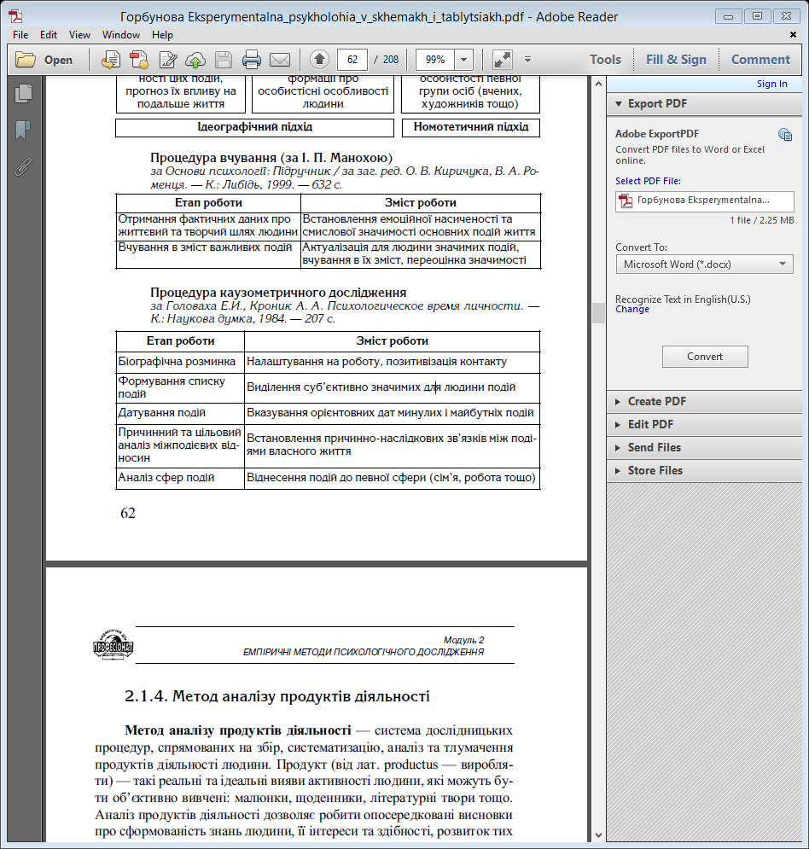Click the Sign In link
Image resolution: width=809 pixels, height=849 pixels.
click(771, 84)
